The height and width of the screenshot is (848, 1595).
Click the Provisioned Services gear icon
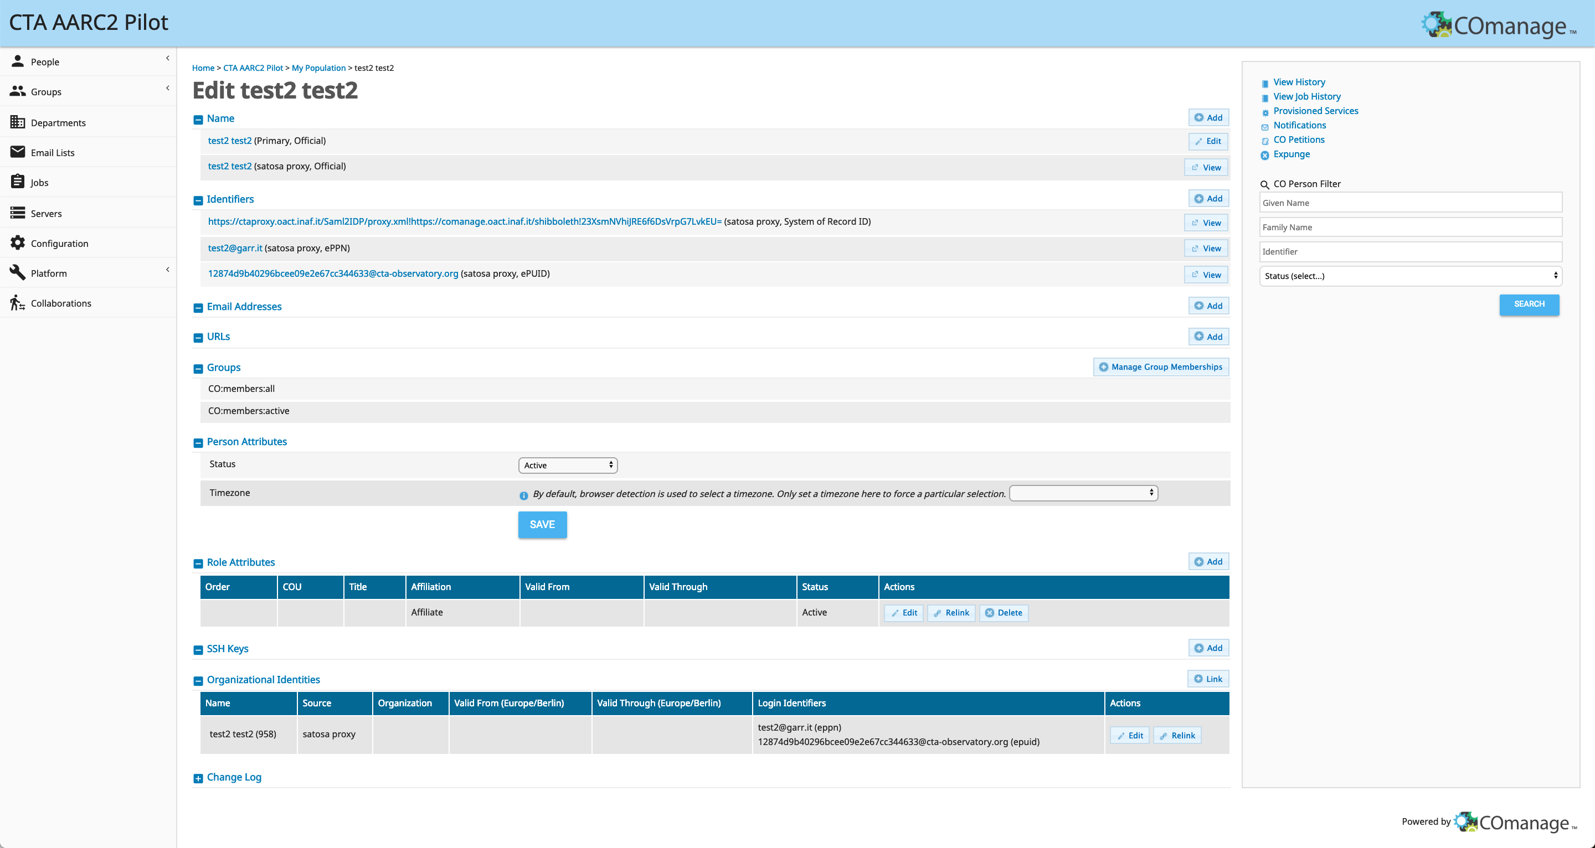coord(1265,113)
